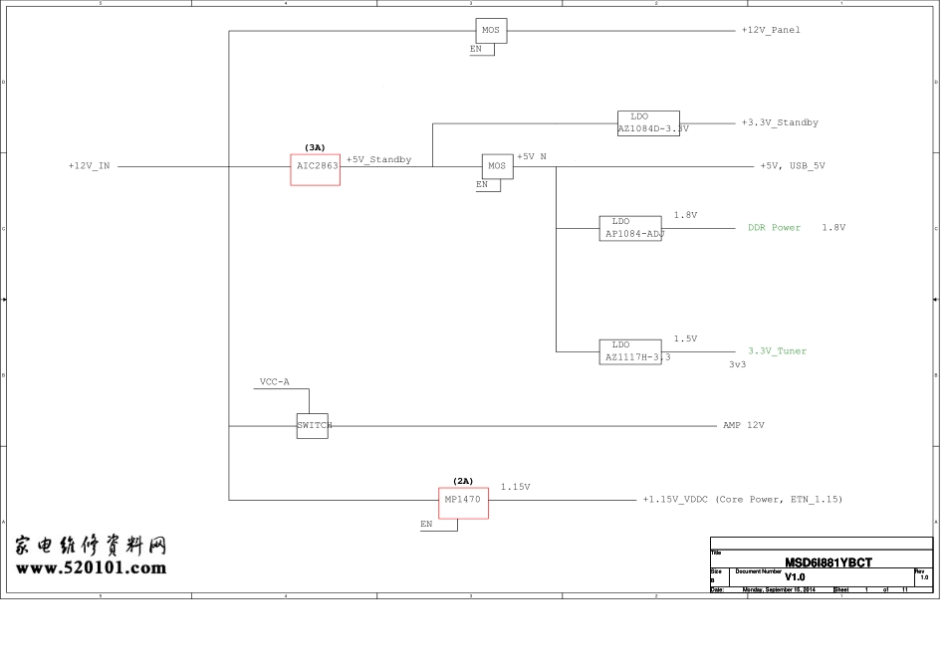Screen dimensions: 946x669
Task: Select the MOS block beside +5V_Standby
Action: pos(497,166)
